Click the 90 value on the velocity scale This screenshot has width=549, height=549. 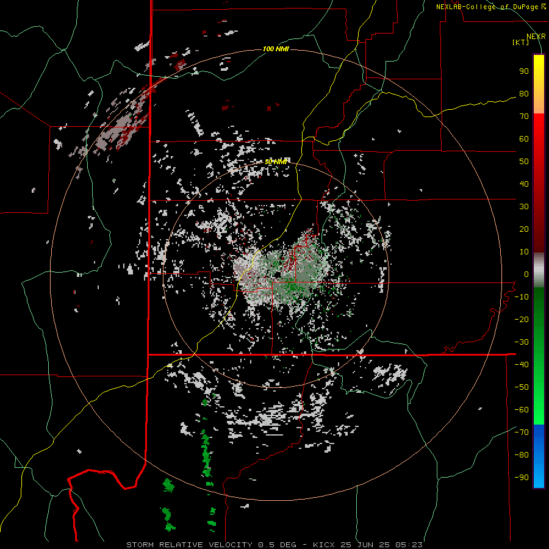click(x=524, y=71)
